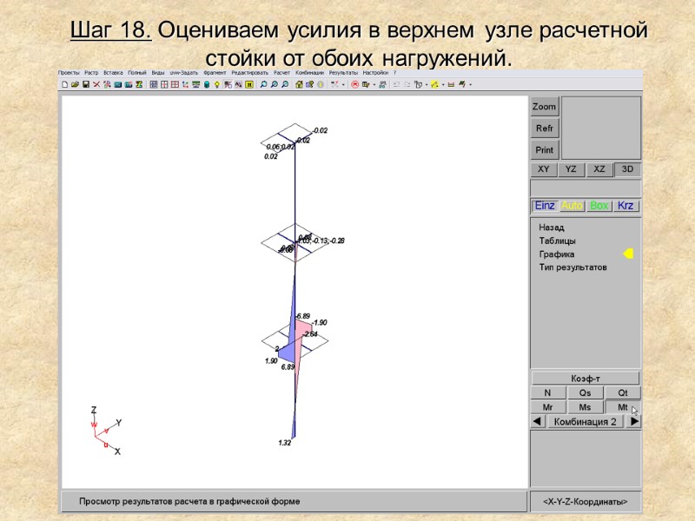Image resolution: width=695 pixels, height=521 pixels.
Task: Open the Вставка menu
Action: point(113,73)
